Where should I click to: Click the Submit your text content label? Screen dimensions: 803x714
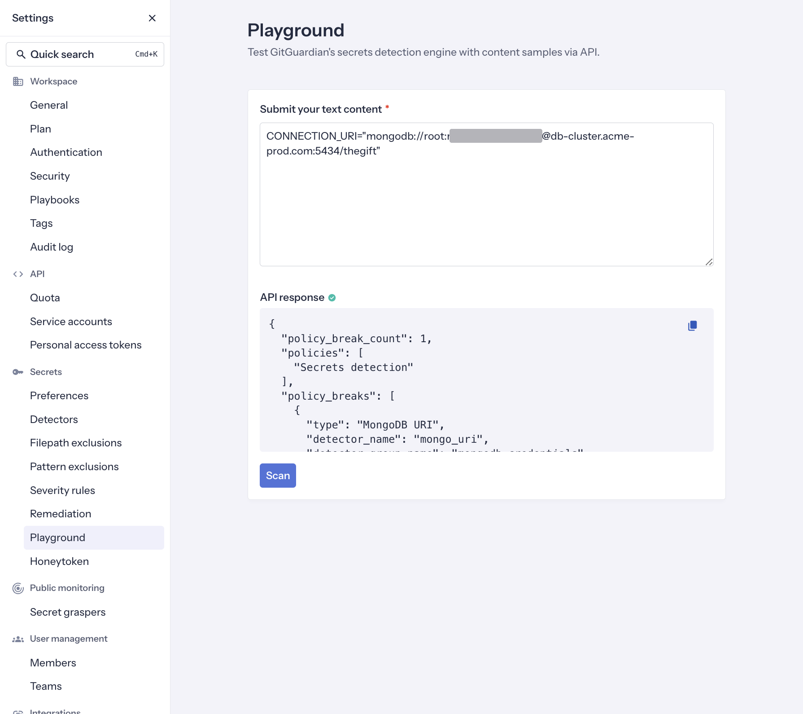[x=321, y=109]
